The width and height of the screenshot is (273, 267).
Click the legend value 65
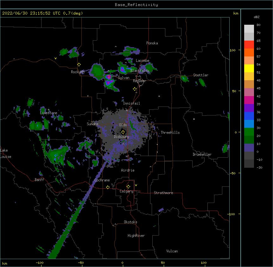(258, 41)
